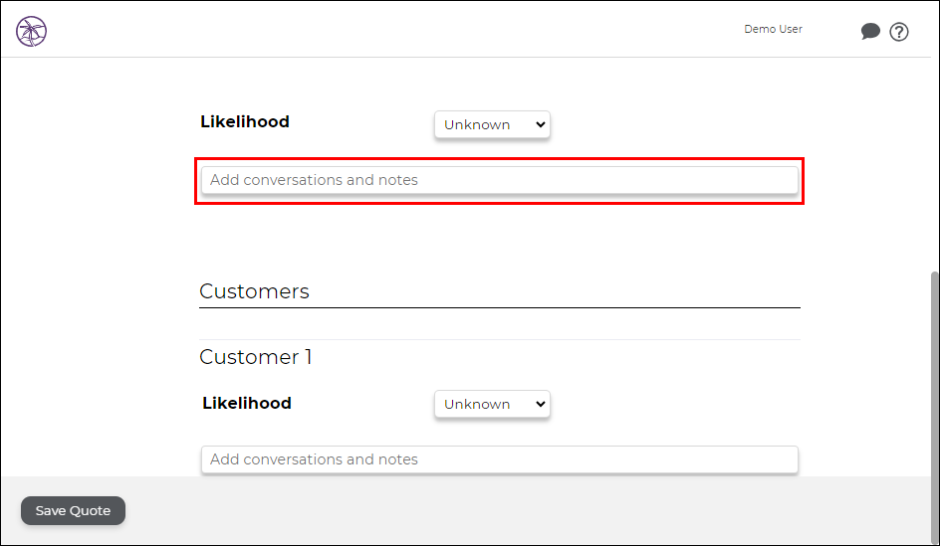The image size is (940, 546).
Task: Click the Demo User account name
Action: [x=773, y=29]
